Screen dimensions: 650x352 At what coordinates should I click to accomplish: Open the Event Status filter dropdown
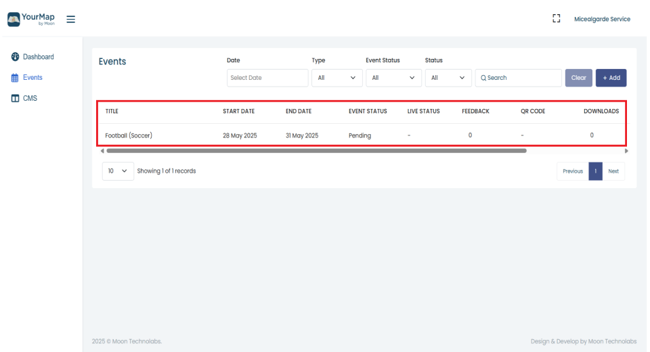[x=393, y=78]
